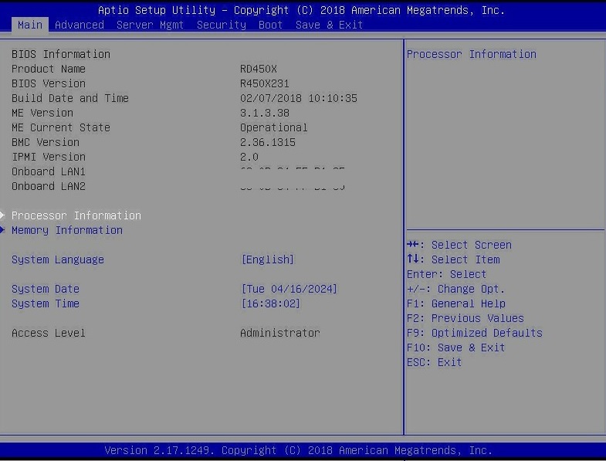The image size is (606, 461).
Task: Switch to the Main tab
Action: [30, 25]
